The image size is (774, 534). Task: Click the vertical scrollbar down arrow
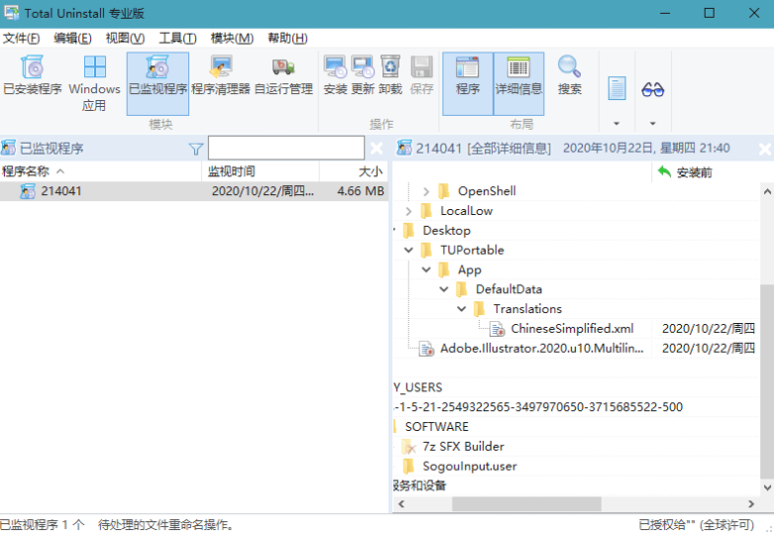(x=767, y=487)
